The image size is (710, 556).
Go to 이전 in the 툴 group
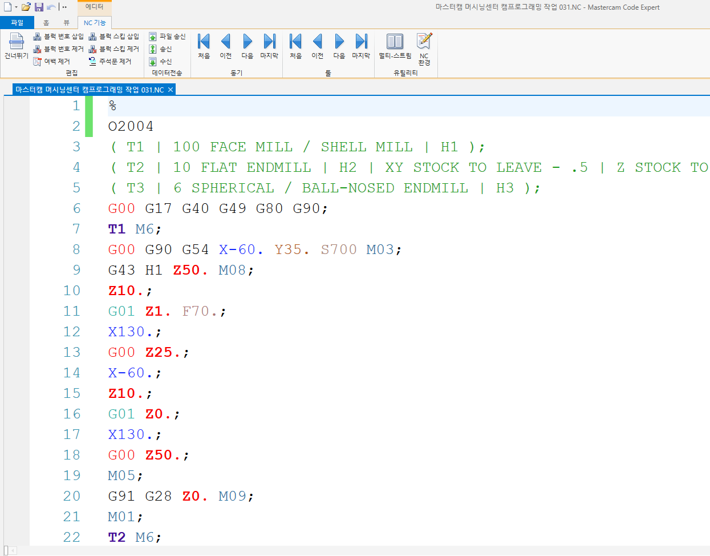[x=318, y=46]
